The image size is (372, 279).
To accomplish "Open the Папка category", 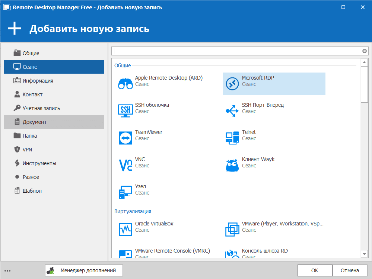I will 54,135.
